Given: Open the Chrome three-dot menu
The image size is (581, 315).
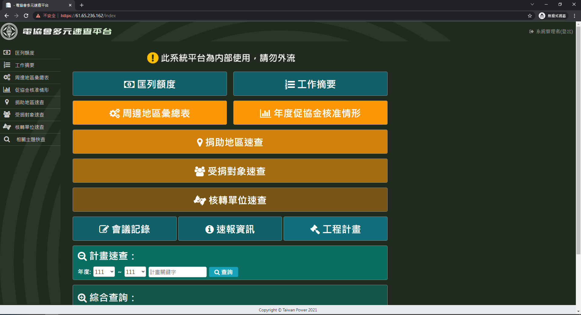Looking at the screenshot, I should [574, 16].
